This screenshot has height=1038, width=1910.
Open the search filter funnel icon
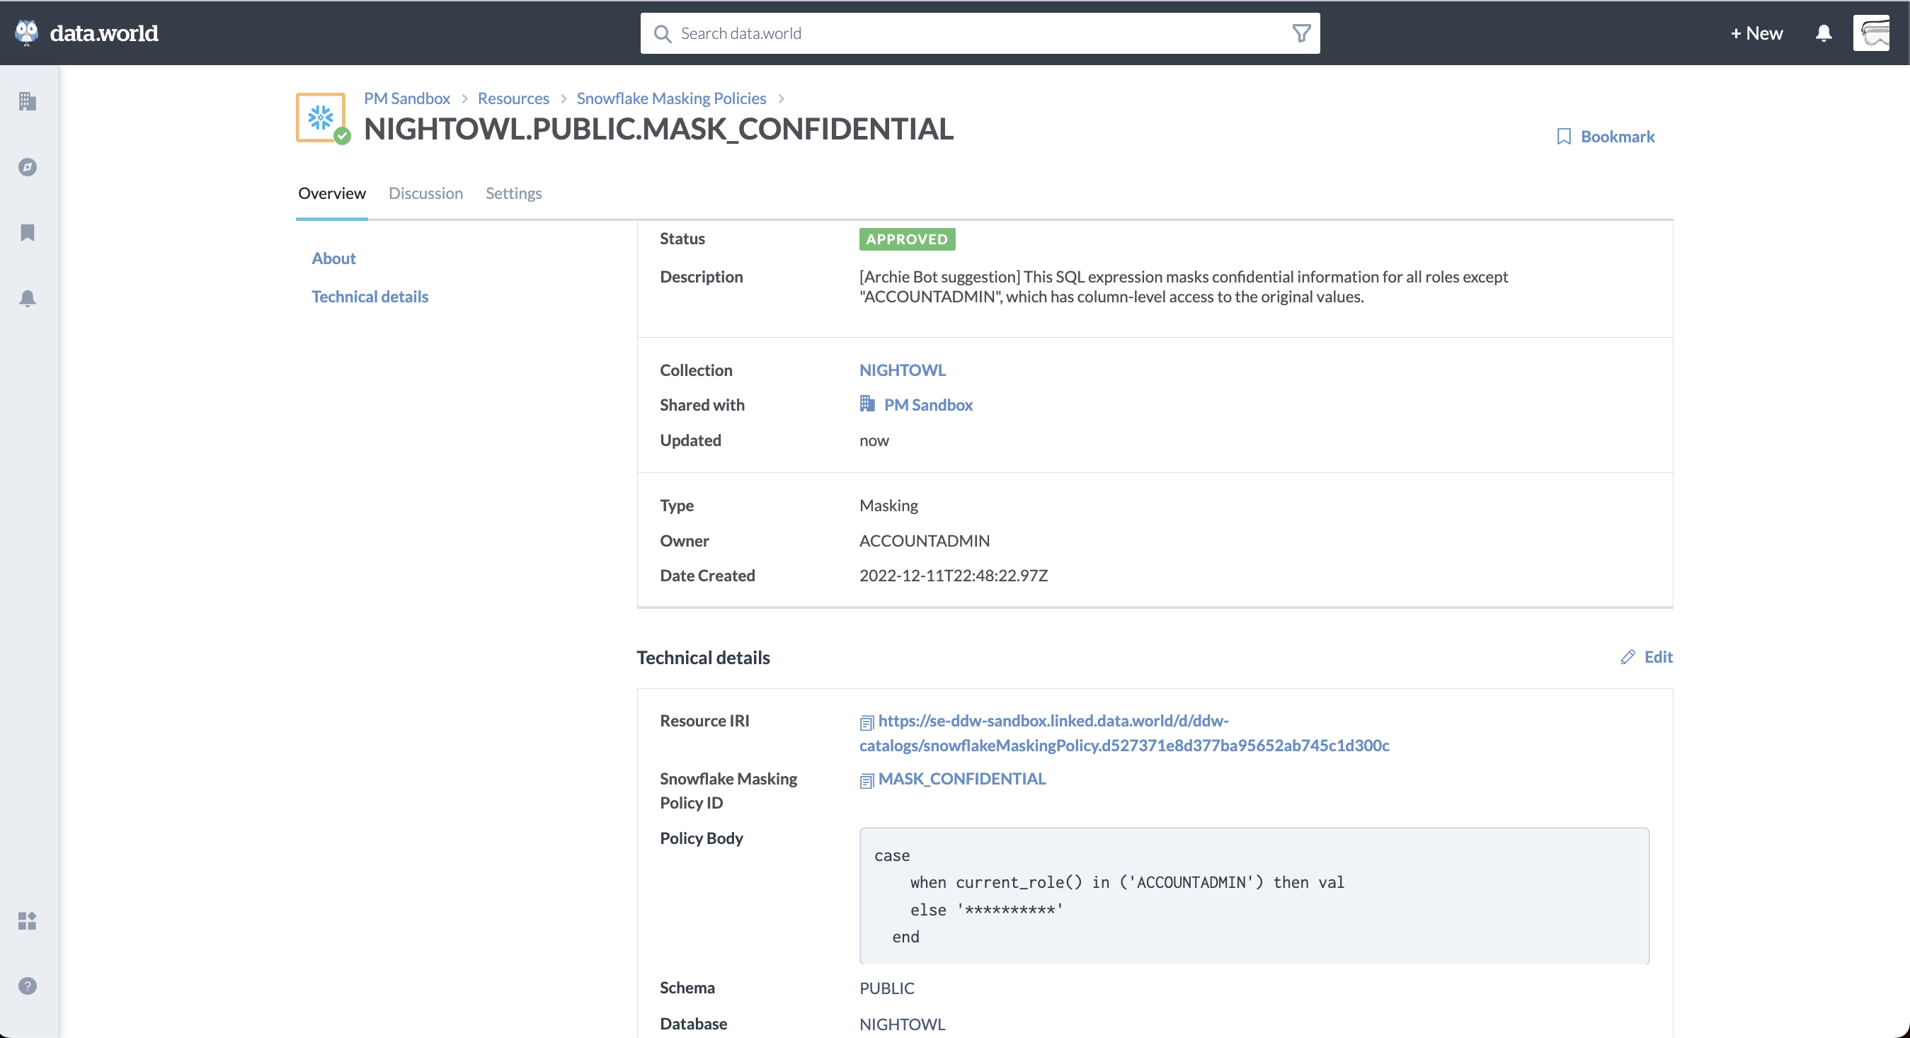pos(1301,33)
